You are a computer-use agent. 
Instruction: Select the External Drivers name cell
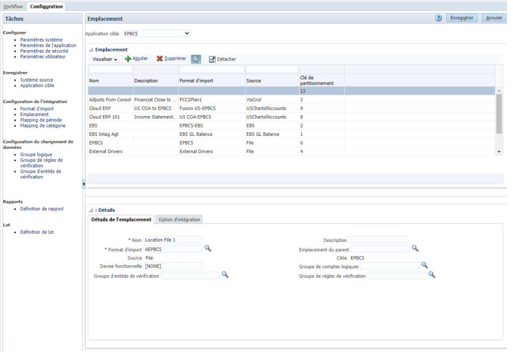pyautogui.click(x=105, y=152)
